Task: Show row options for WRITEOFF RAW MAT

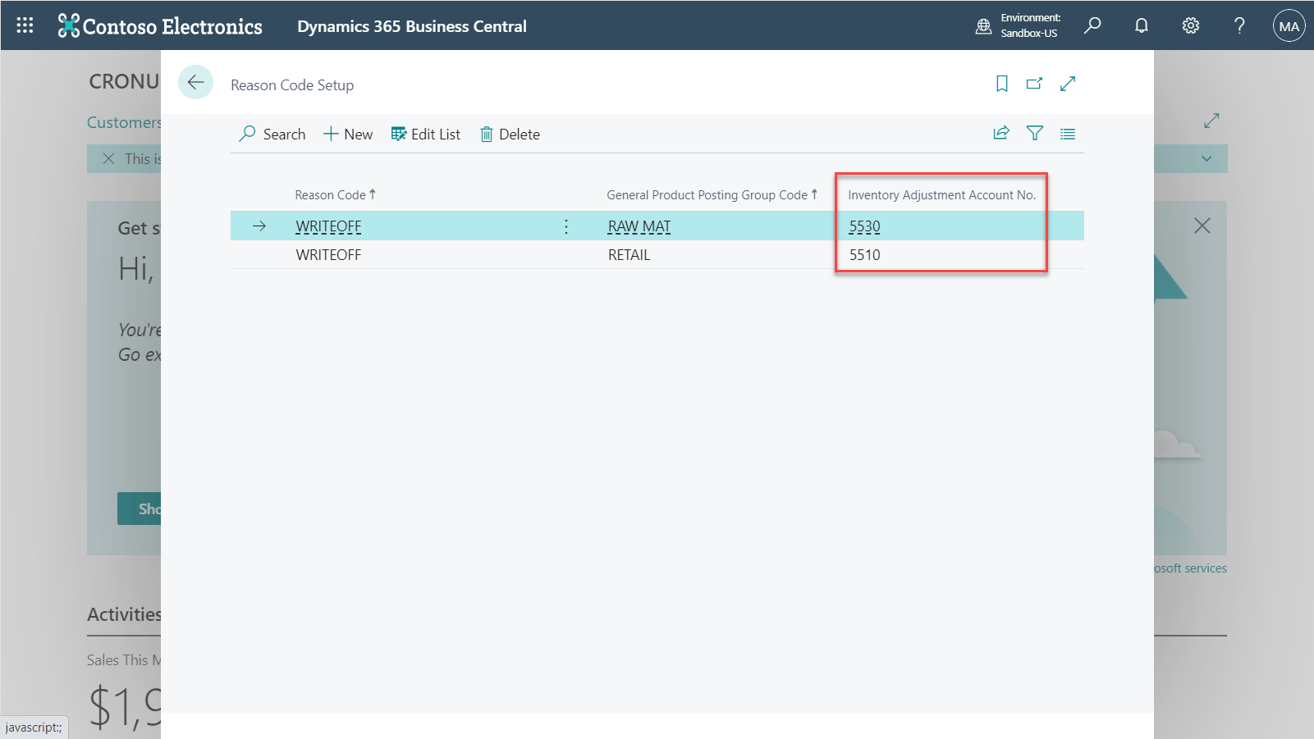Action: coord(566,226)
